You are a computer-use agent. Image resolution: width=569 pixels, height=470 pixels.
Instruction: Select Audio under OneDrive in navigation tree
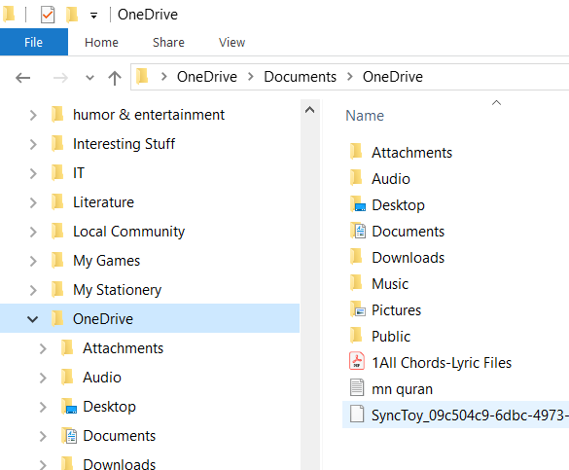pos(102,378)
